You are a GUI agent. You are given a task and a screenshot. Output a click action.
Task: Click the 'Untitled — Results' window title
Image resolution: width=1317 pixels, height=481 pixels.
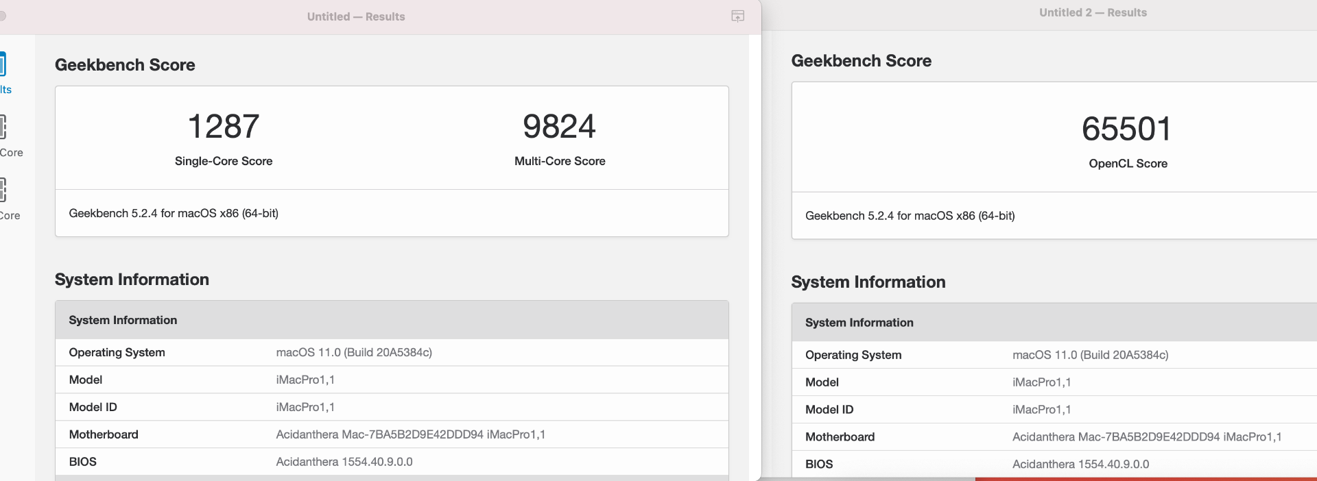356,16
